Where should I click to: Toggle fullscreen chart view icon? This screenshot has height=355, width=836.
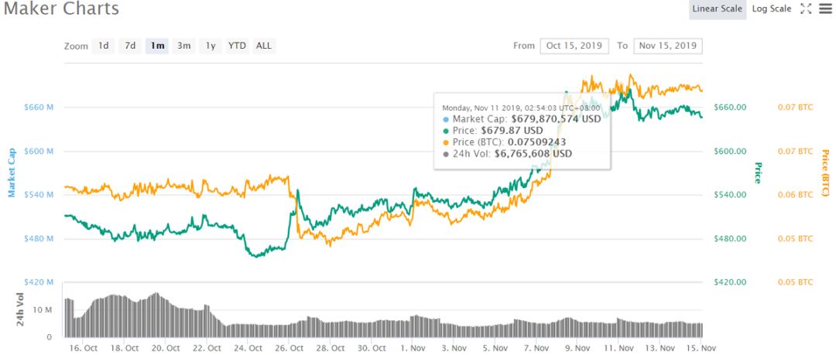(806, 9)
